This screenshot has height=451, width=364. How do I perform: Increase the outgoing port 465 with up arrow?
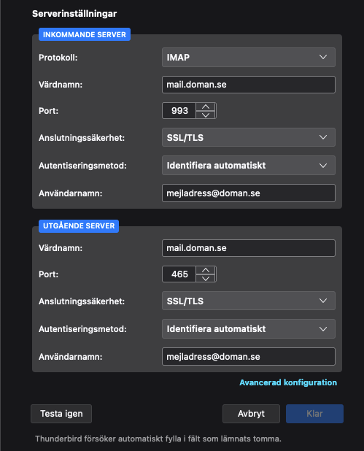coord(206,270)
